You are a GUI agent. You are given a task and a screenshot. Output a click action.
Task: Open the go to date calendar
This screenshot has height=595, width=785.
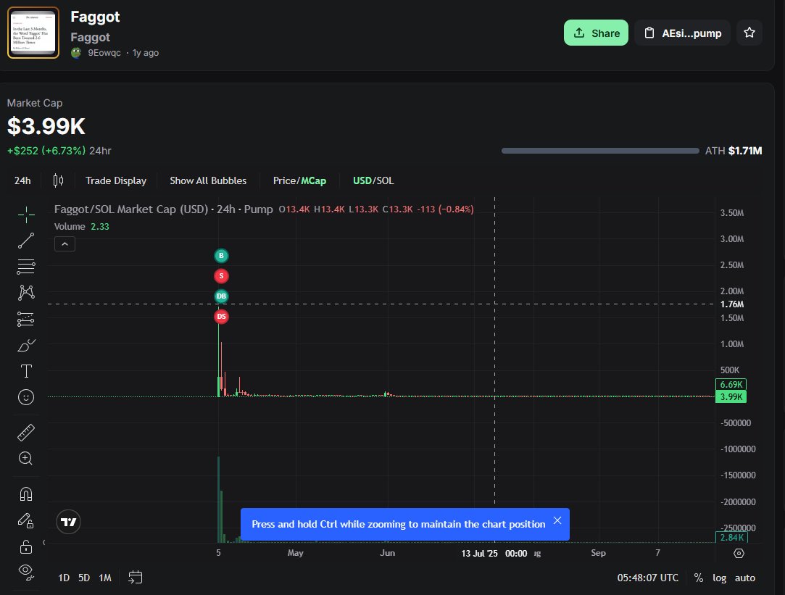(135, 578)
